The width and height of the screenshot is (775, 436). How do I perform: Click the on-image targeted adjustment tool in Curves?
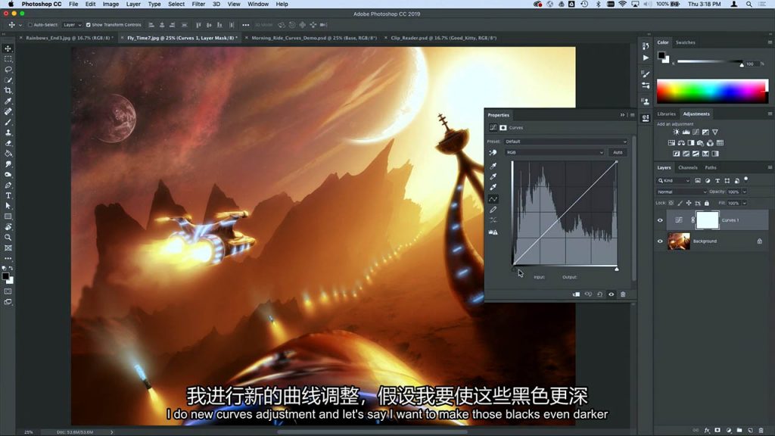[493, 153]
